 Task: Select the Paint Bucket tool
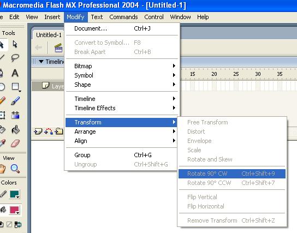click(15, 130)
